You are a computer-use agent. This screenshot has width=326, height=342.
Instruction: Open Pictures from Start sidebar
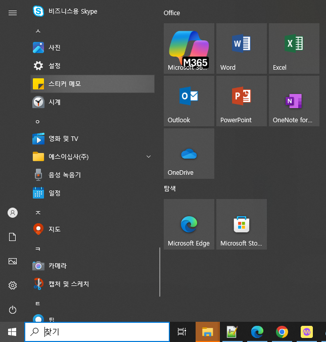(x=13, y=261)
